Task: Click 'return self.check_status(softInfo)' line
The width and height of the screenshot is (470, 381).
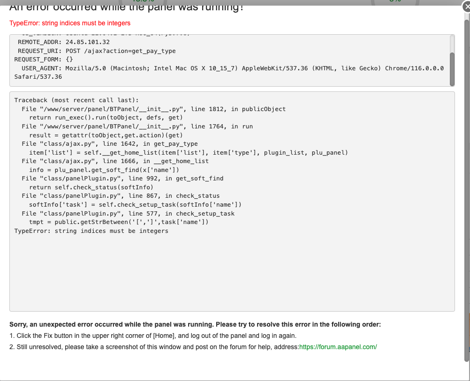Action: coord(91,187)
